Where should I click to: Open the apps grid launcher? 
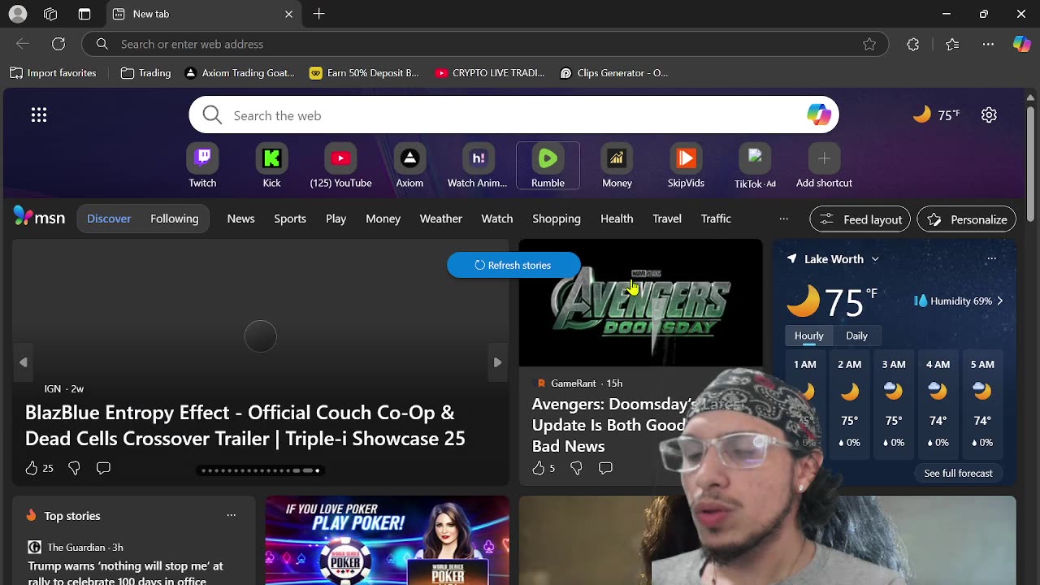[x=39, y=115]
